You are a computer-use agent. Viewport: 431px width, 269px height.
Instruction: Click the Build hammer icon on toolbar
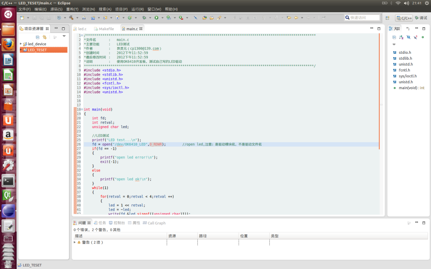[71, 18]
